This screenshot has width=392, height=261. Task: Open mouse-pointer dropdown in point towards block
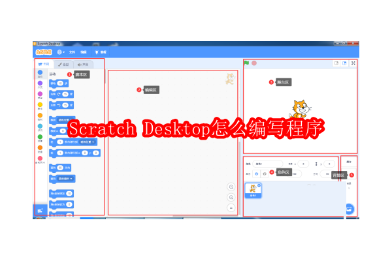click(65, 179)
